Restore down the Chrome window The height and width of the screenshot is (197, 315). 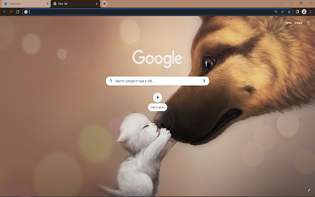[301, 3]
